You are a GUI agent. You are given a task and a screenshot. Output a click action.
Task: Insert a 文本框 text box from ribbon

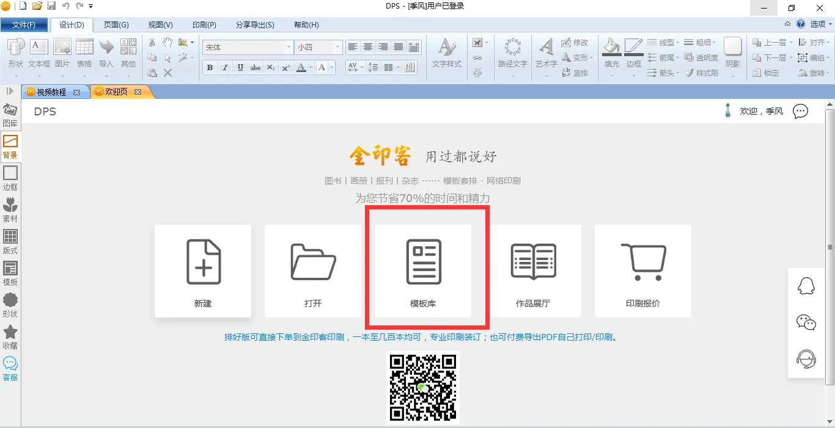[x=39, y=53]
